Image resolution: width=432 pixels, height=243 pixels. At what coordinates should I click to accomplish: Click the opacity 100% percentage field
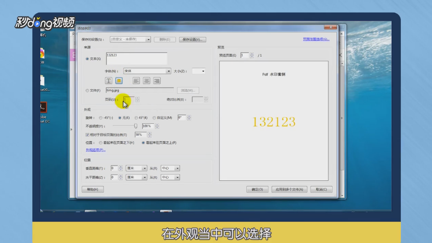click(148, 126)
